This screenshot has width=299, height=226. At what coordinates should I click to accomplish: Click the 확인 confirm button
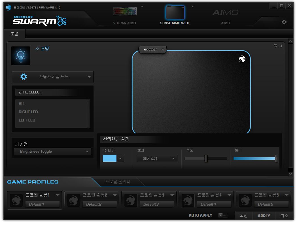243,216
